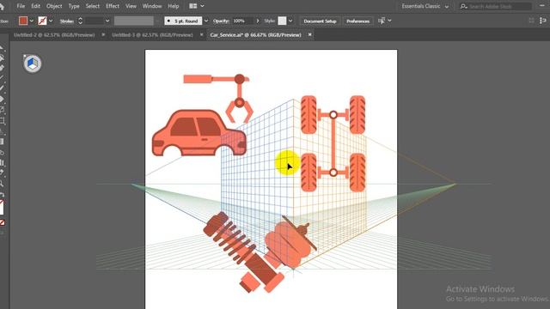Click the search magnifier icon
This screenshot has width=550, height=309.
(x=464, y=6)
